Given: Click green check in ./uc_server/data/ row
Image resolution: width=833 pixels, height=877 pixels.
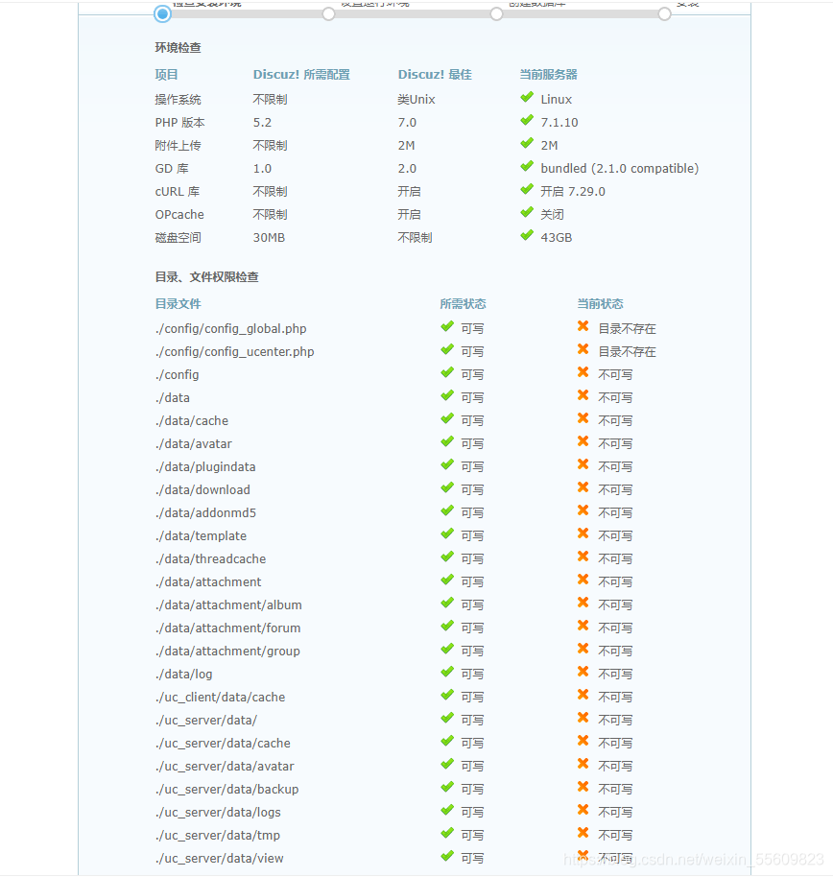Looking at the screenshot, I should 447,718.
